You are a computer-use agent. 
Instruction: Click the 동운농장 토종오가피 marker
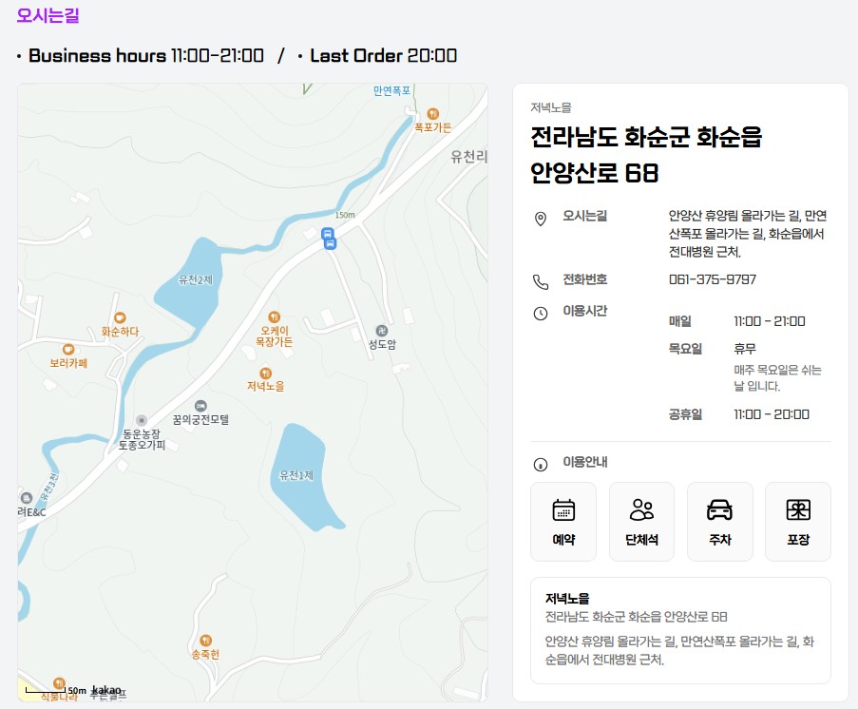[142, 420]
